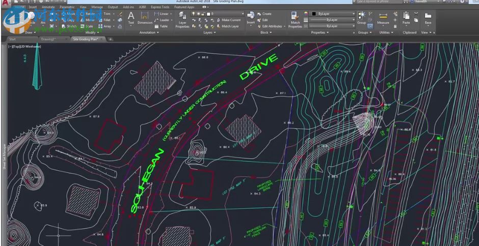This screenshot has width=479, height=246.
Task: Click Create block
Action: tap(264, 14)
